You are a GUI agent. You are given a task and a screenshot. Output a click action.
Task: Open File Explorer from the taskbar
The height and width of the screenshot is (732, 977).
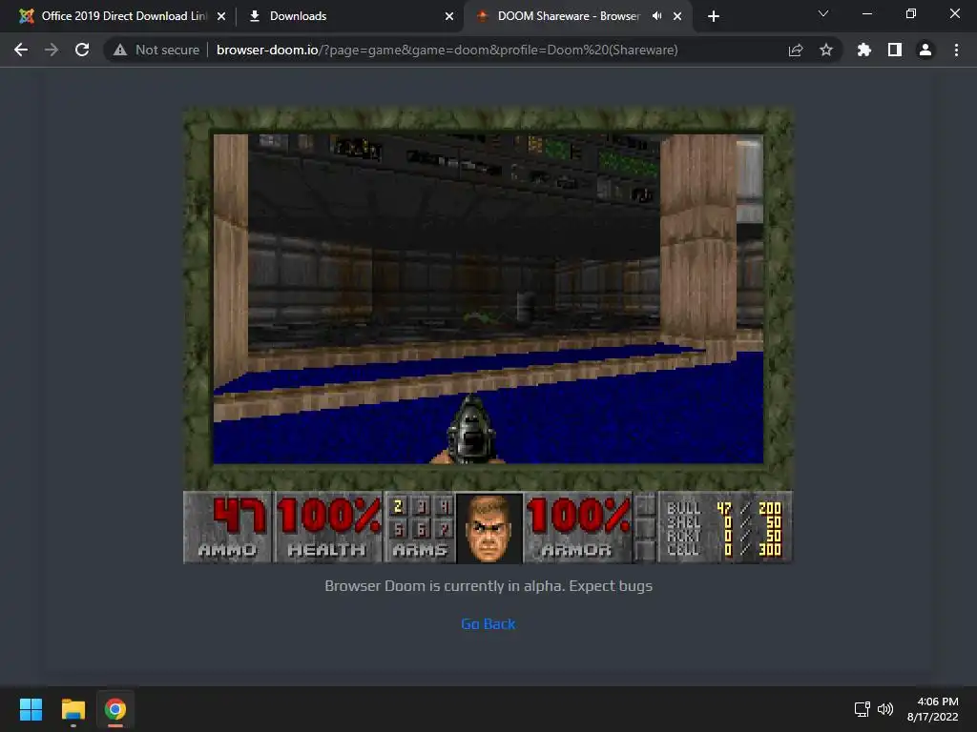tap(73, 709)
